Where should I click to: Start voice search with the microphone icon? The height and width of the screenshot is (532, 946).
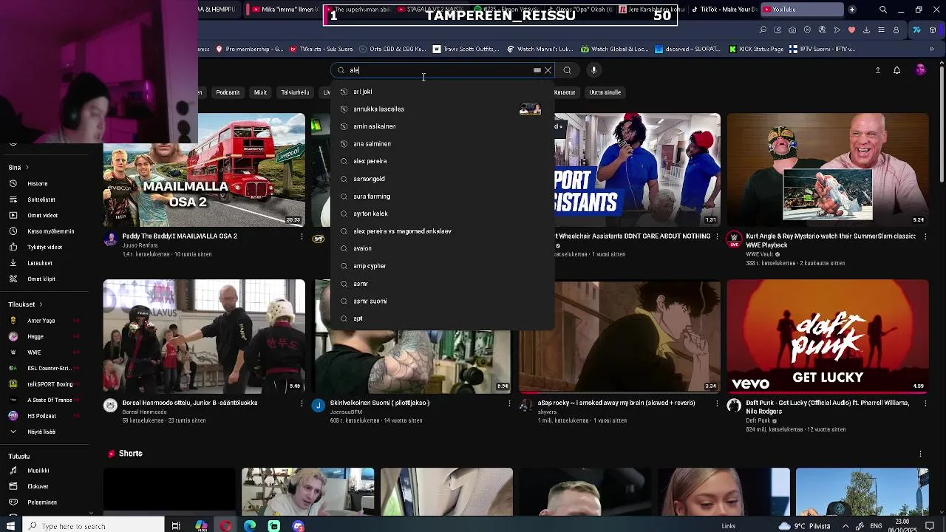(x=593, y=70)
